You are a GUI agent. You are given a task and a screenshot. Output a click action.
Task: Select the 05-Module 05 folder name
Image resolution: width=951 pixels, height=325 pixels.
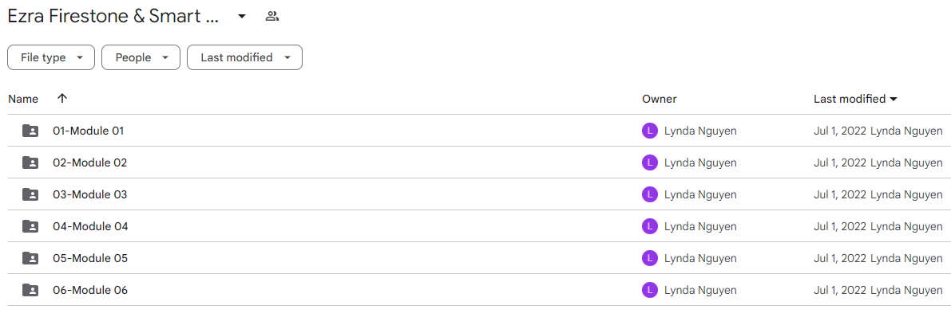(x=90, y=258)
